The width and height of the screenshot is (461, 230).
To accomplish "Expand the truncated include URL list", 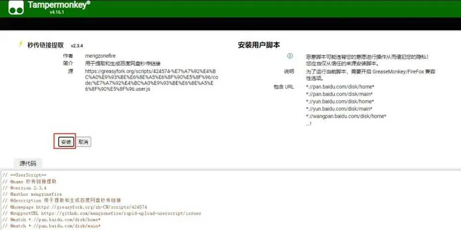I will [309, 123].
